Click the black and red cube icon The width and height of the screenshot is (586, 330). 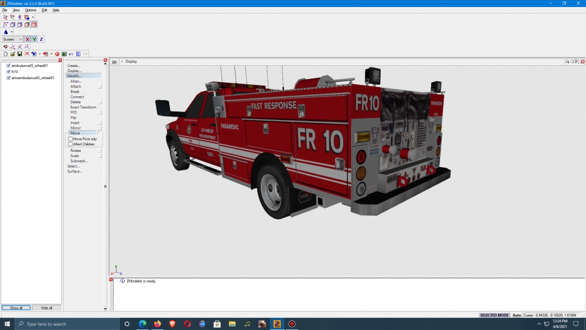[27, 25]
